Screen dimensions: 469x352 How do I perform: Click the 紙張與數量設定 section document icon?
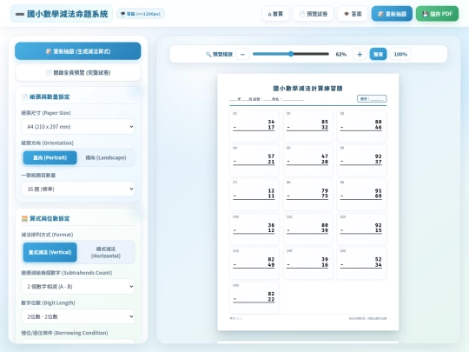(24, 96)
